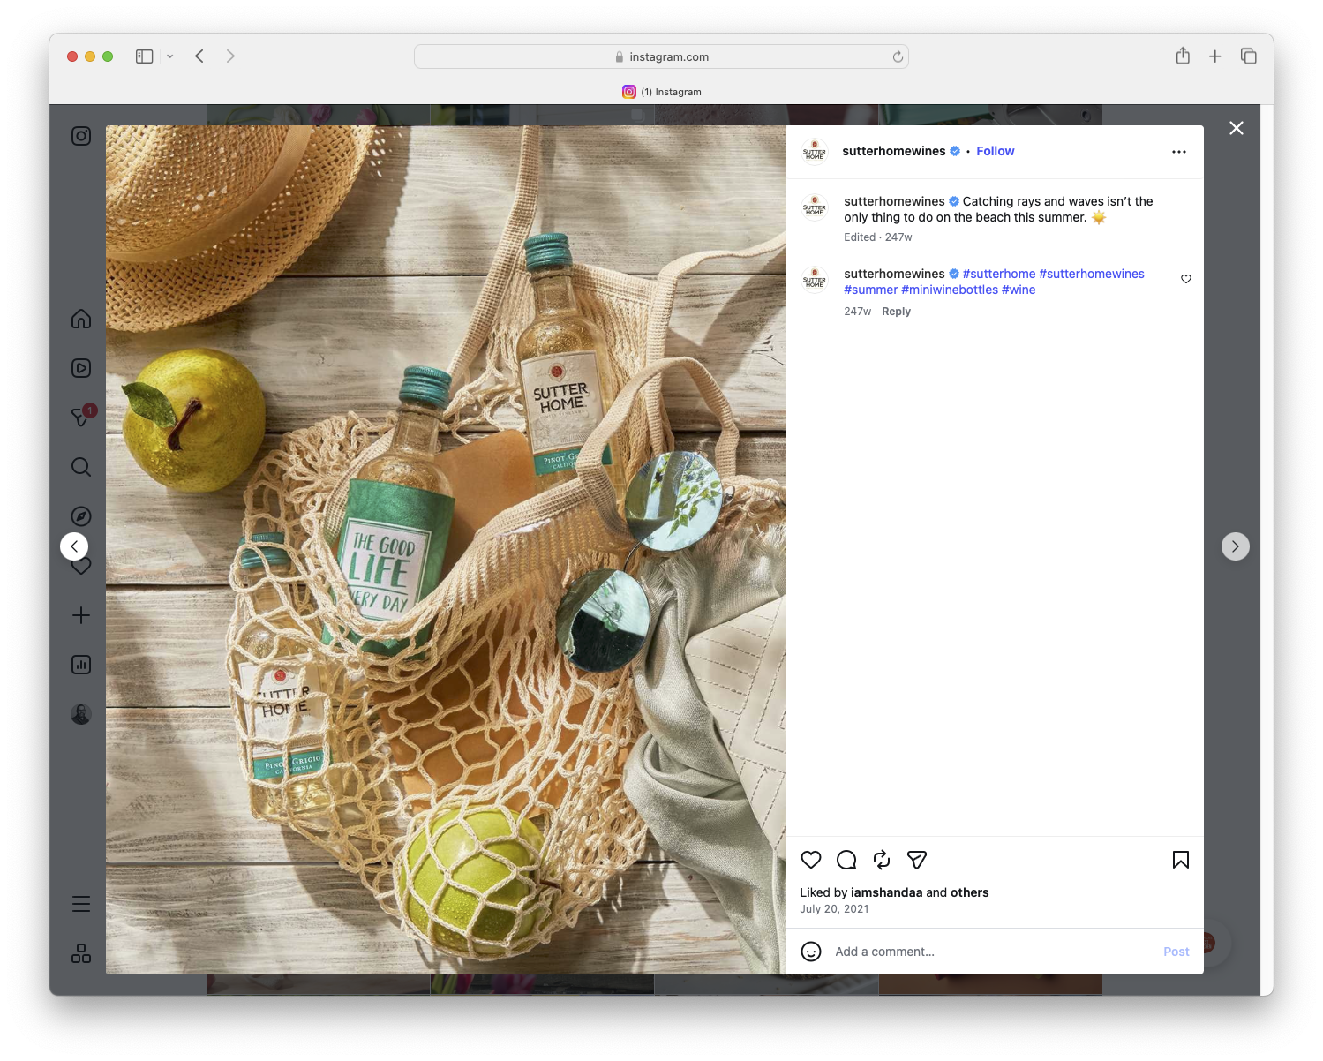This screenshot has width=1323, height=1061.
Task: Share post with paper plane icon
Action: point(917,860)
